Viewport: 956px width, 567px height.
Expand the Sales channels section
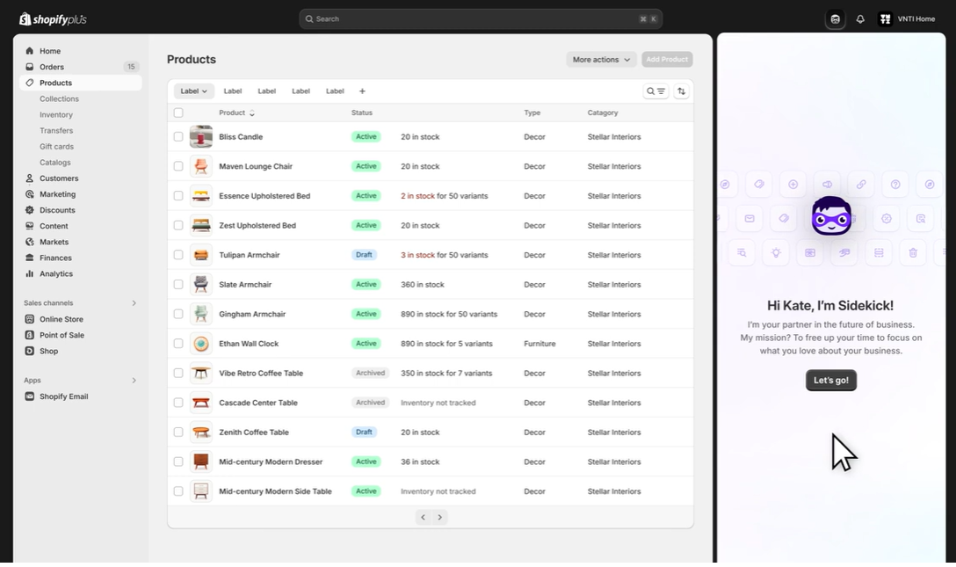coord(134,303)
